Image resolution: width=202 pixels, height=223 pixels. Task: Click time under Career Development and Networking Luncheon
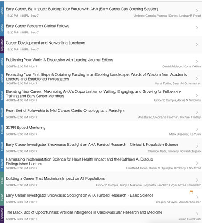pyautogui.click(x=22, y=50)
